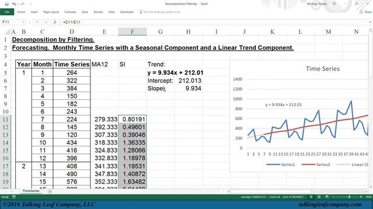Click the zoom out minus icon
The width and height of the screenshot is (373, 209).
tap(333, 197)
